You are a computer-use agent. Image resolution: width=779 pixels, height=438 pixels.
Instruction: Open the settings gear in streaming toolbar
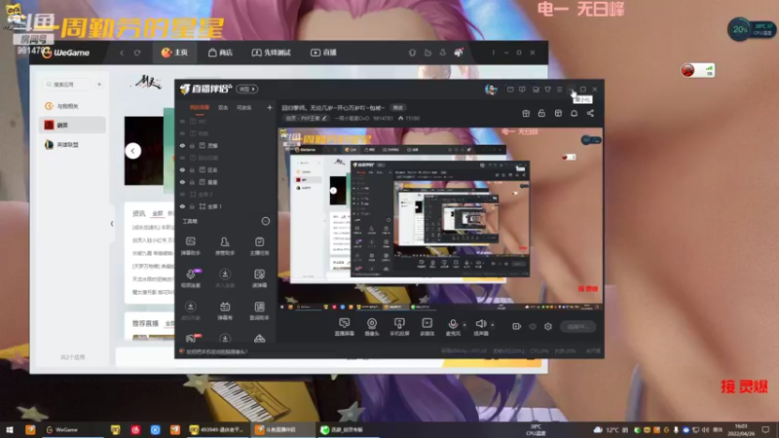548,326
